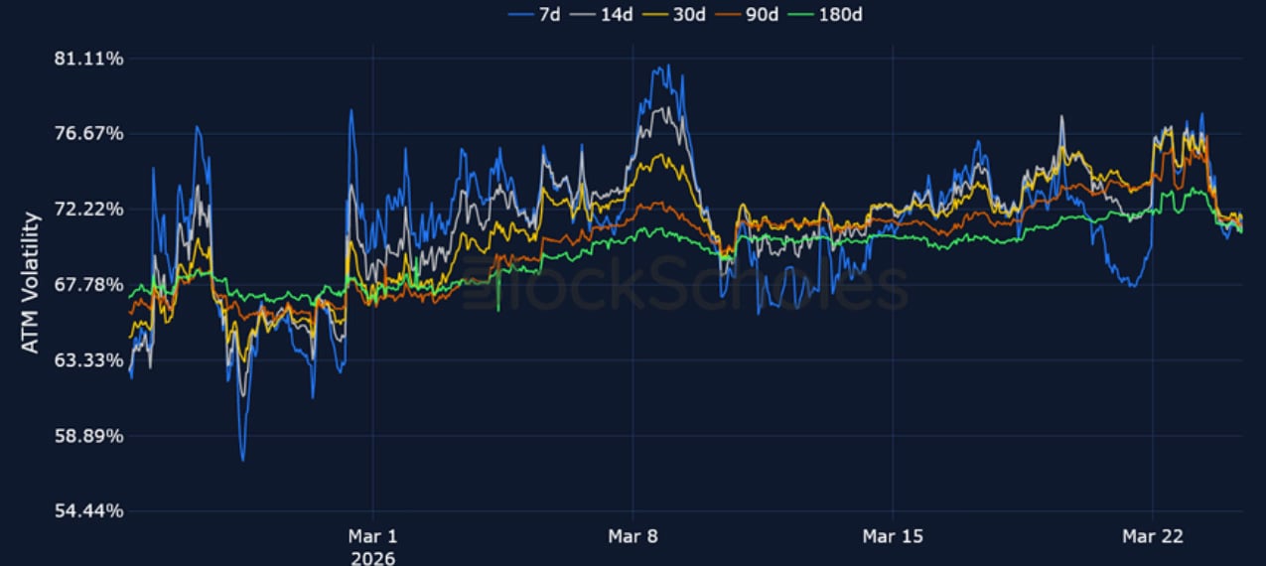Click the 2026 year label under Mar 1
Image resolution: width=1266 pixels, height=566 pixels.
[372, 557]
